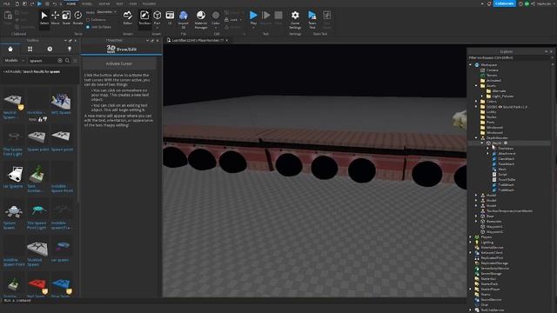557x313 pixels.
Task: Click the Collaborate button
Action: [505, 3]
